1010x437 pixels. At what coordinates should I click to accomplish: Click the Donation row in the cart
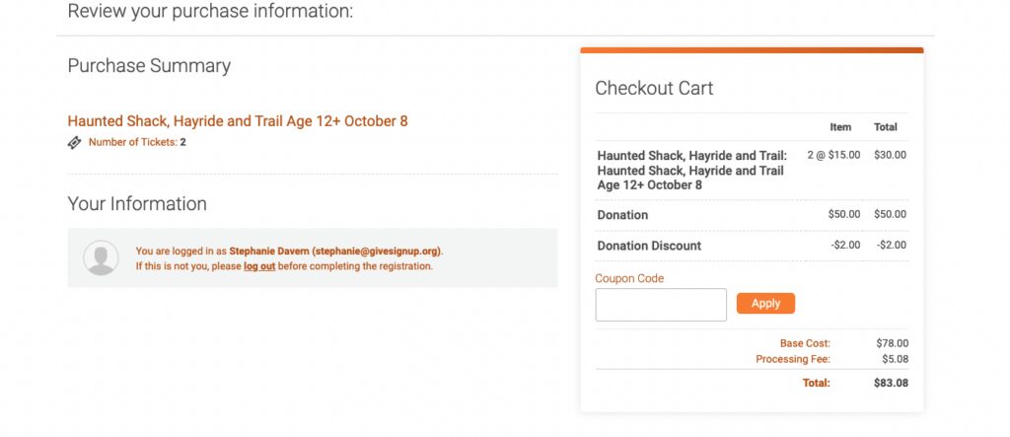(752, 215)
